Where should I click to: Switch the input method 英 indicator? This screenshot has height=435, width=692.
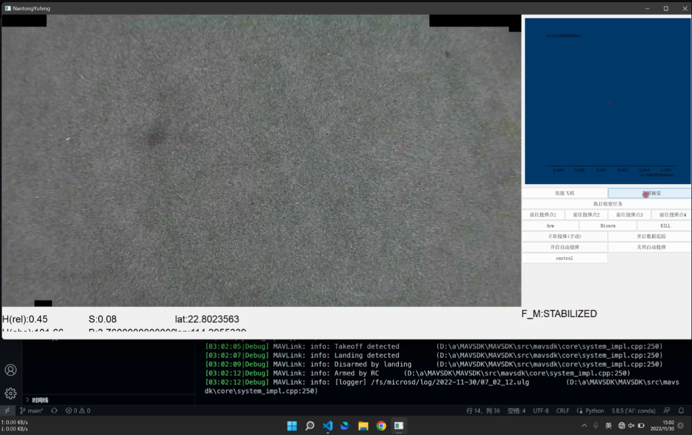coord(608,426)
